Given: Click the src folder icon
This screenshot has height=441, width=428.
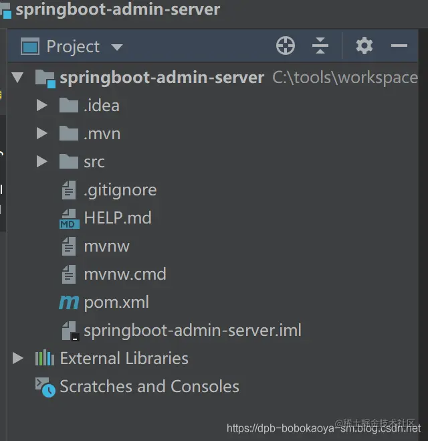Looking at the screenshot, I should [69, 161].
